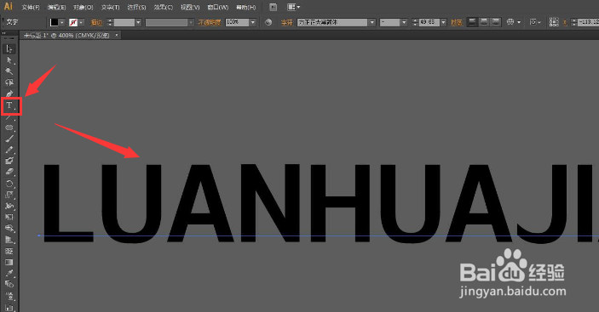Screen dimensions: 599x312
Task: Select the Pencil tool
Action: click(9, 150)
